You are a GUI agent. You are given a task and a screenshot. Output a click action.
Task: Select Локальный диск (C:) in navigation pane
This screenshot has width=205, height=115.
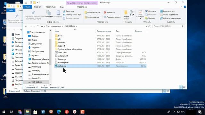(40, 63)
